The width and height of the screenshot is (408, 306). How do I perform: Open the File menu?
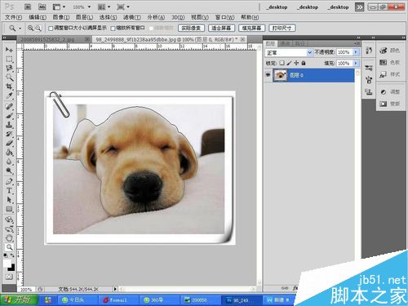[13, 17]
